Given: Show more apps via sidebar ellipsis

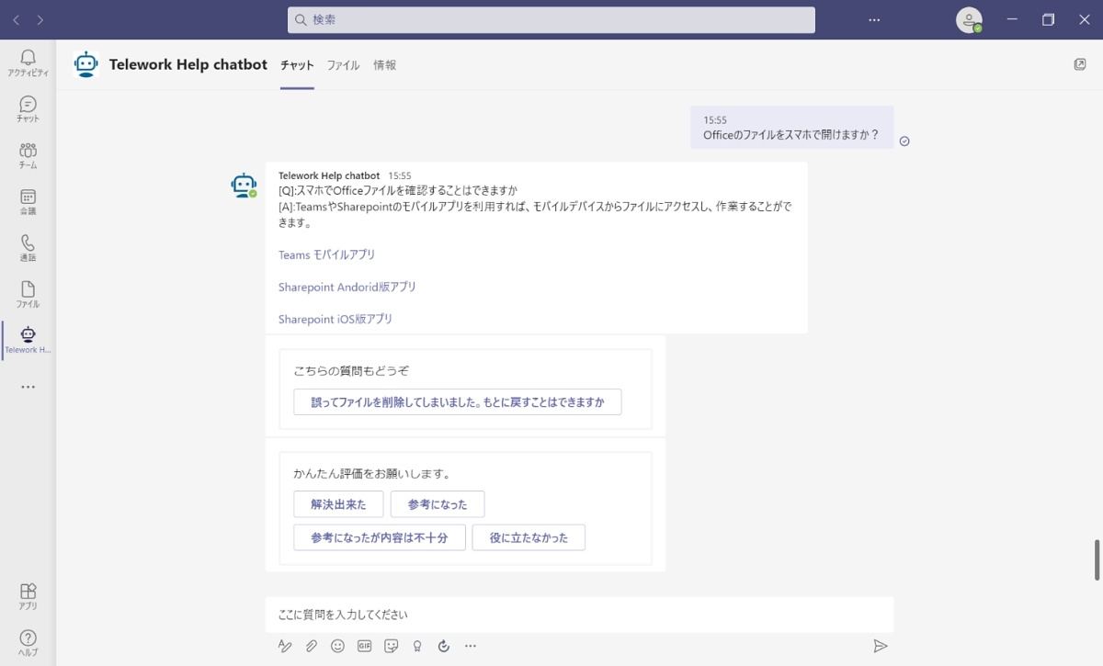Looking at the screenshot, I should pyautogui.click(x=28, y=387).
